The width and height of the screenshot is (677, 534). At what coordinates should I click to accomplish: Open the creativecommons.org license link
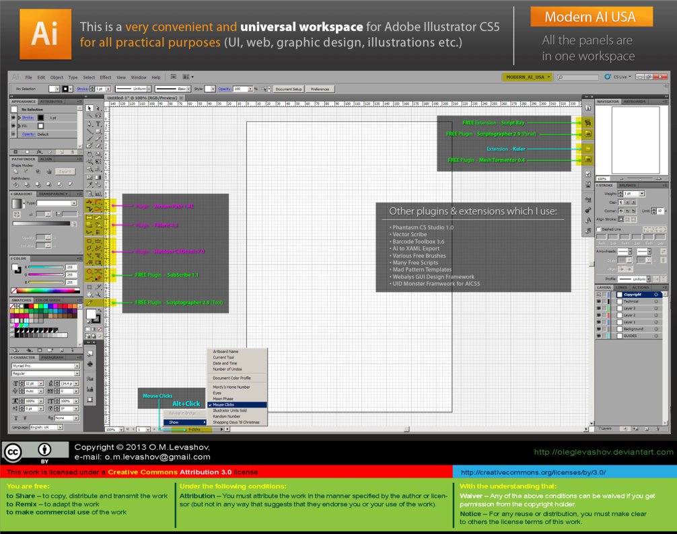tap(533, 472)
